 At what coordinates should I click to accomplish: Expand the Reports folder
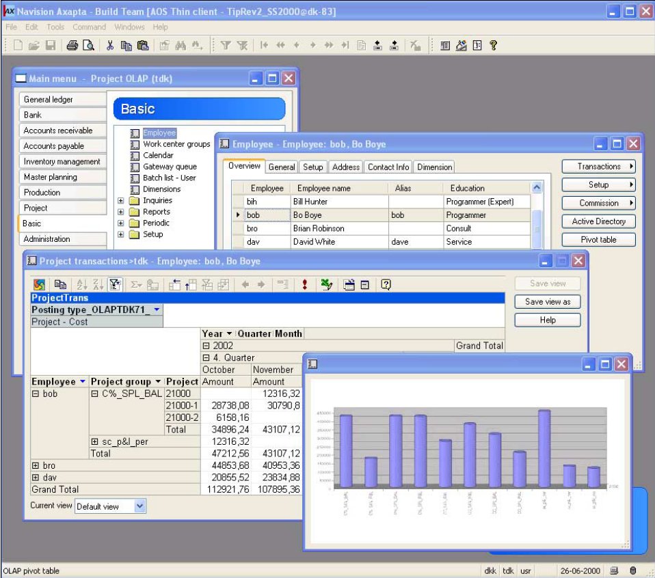(x=121, y=212)
